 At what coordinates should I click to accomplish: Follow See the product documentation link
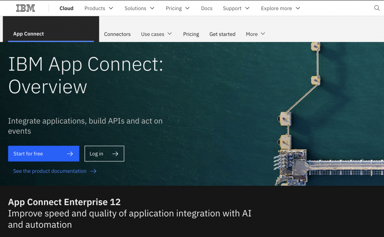[50, 171]
